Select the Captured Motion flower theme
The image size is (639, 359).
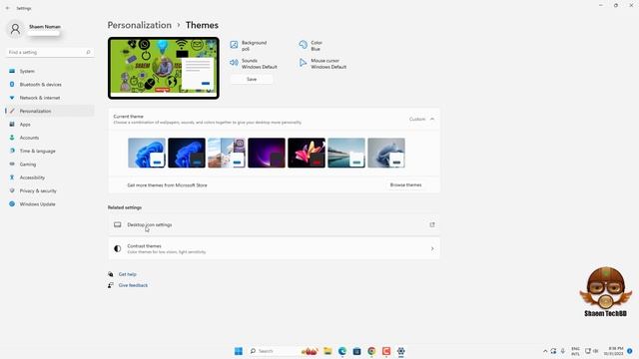point(307,153)
